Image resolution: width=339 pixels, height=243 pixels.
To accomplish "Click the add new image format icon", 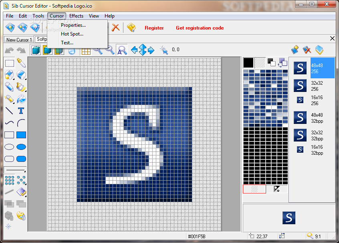I will 295,50.
